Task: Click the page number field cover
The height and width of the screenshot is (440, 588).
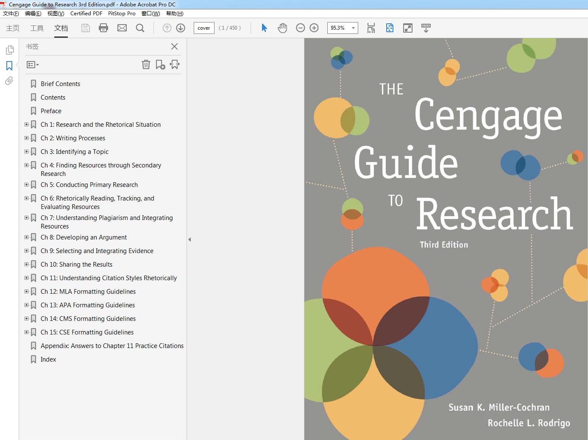Action: click(204, 28)
